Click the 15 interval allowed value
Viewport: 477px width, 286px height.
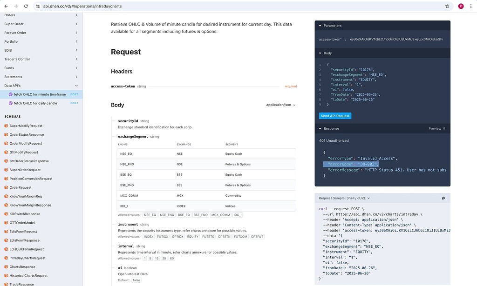coord(157,259)
